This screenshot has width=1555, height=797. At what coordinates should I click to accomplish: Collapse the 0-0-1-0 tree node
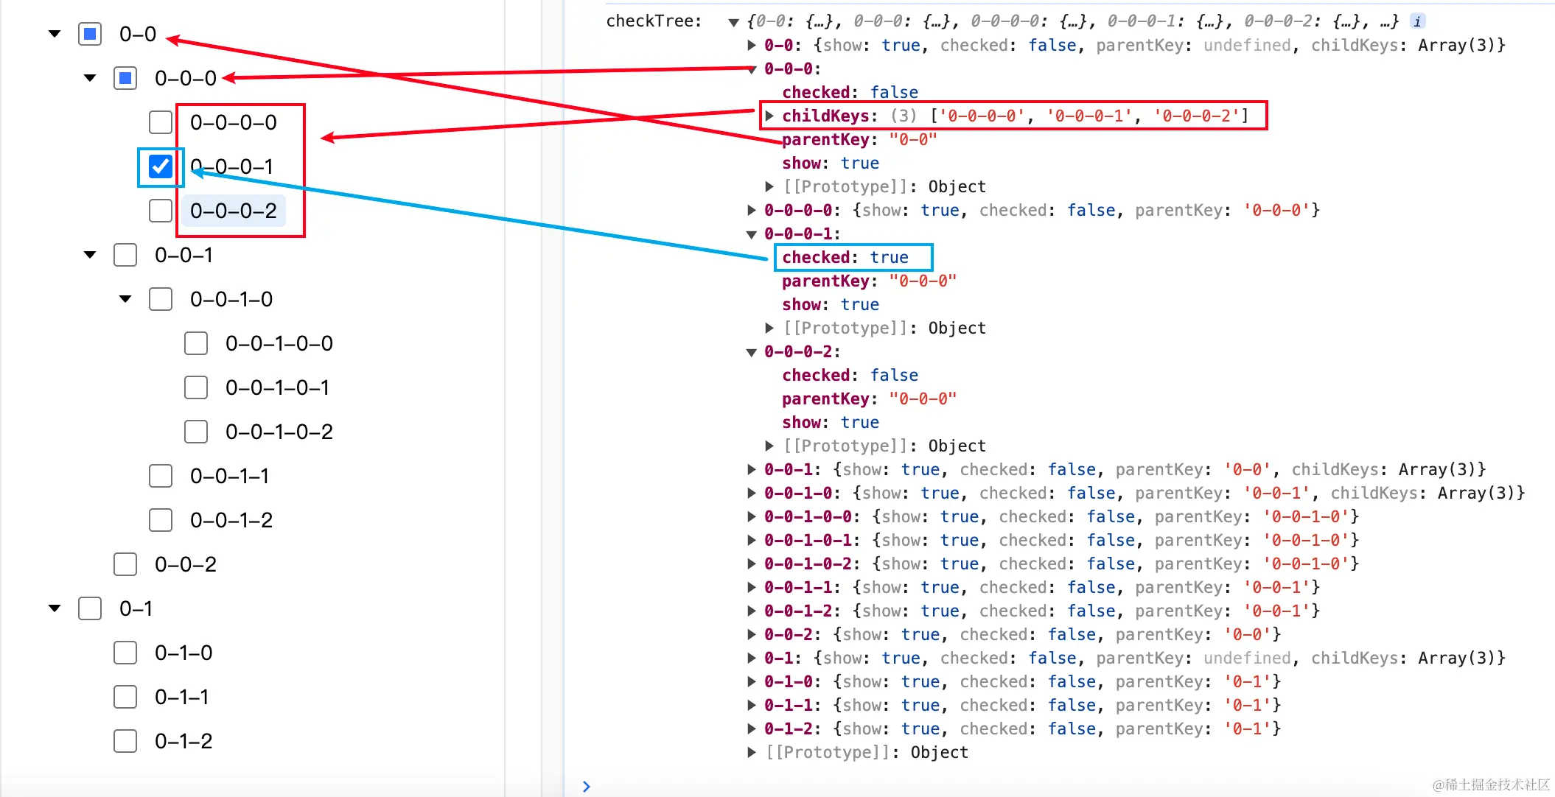(x=125, y=299)
